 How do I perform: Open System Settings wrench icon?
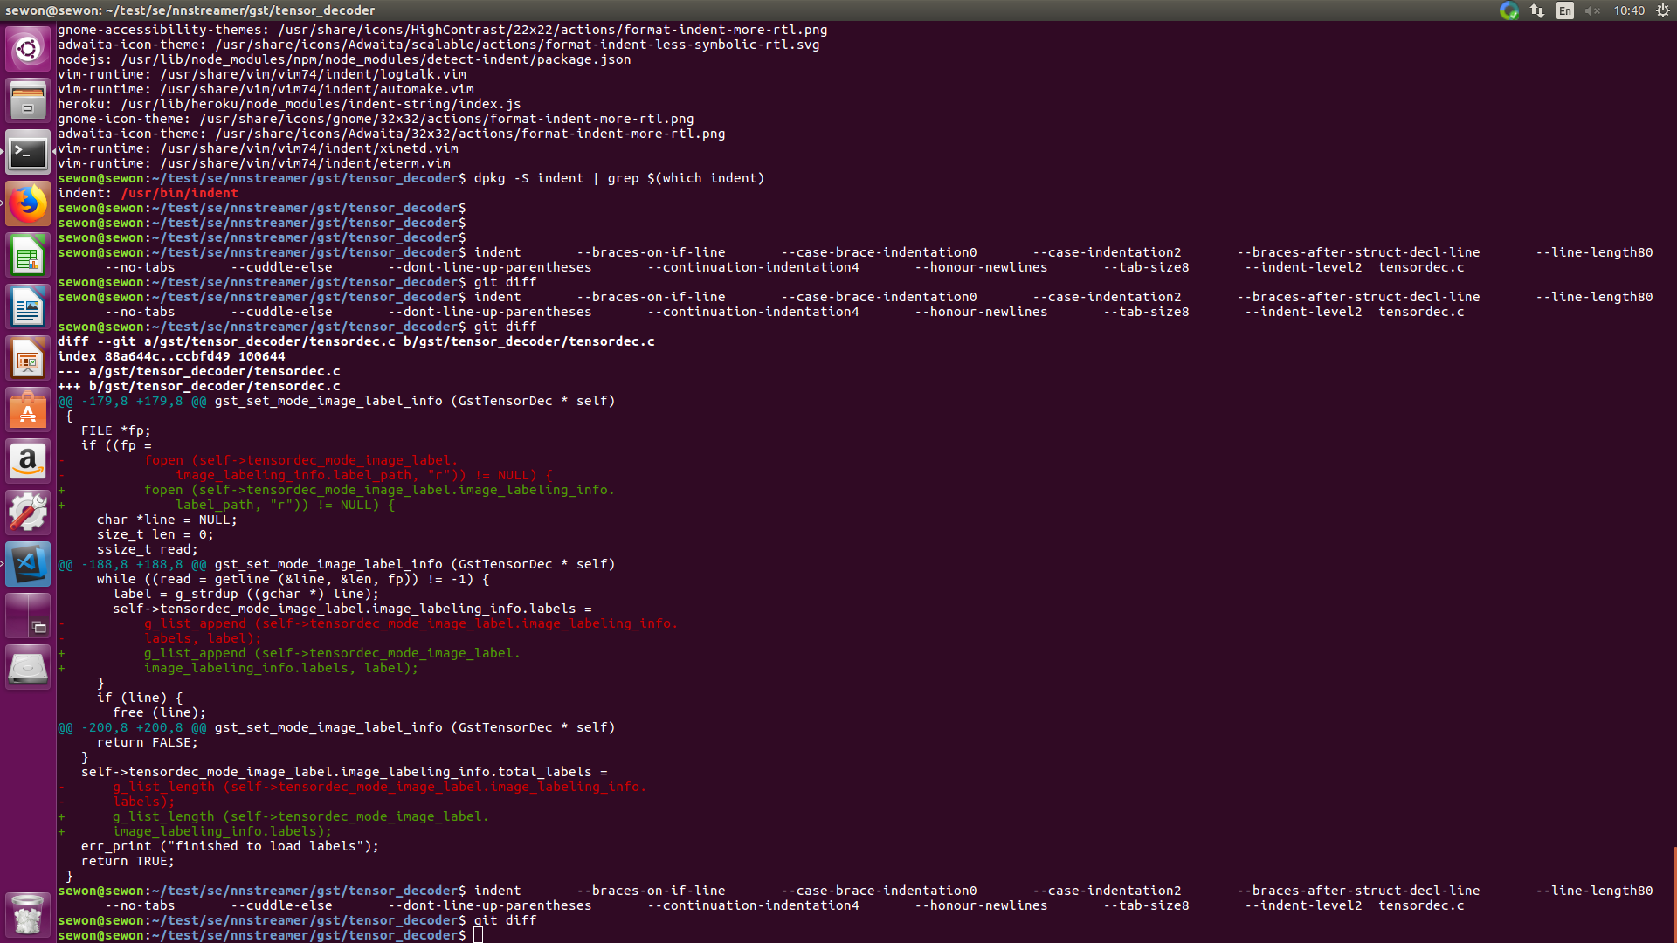tap(28, 513)
